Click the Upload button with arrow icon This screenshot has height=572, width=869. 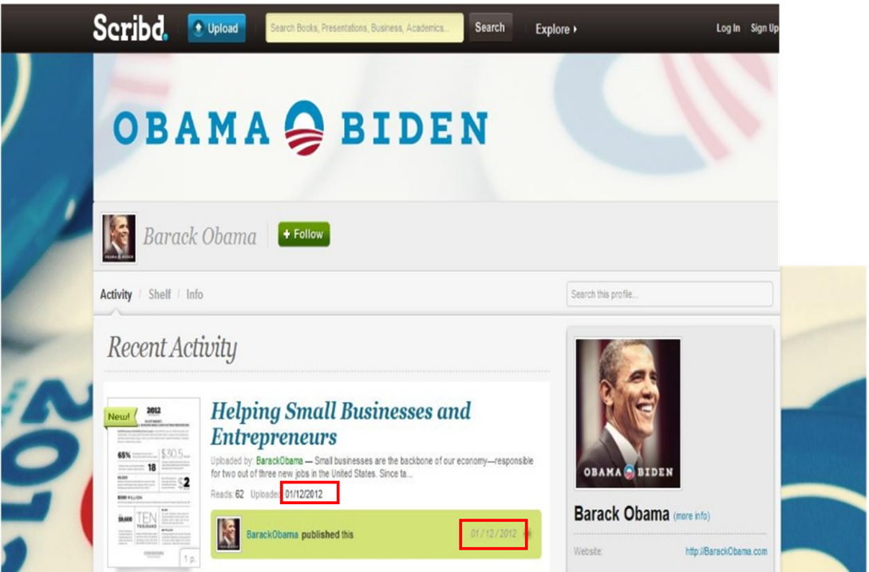click(217, 28)
